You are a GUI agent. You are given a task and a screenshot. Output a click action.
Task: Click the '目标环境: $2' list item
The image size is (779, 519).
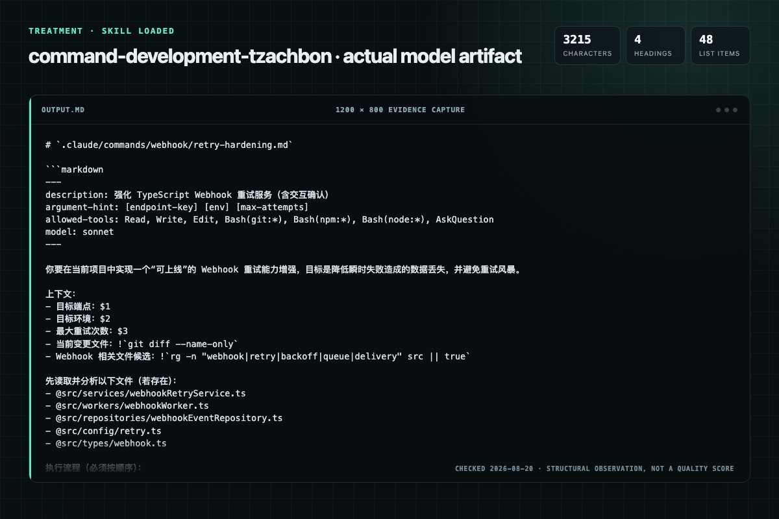pos(78,319)
